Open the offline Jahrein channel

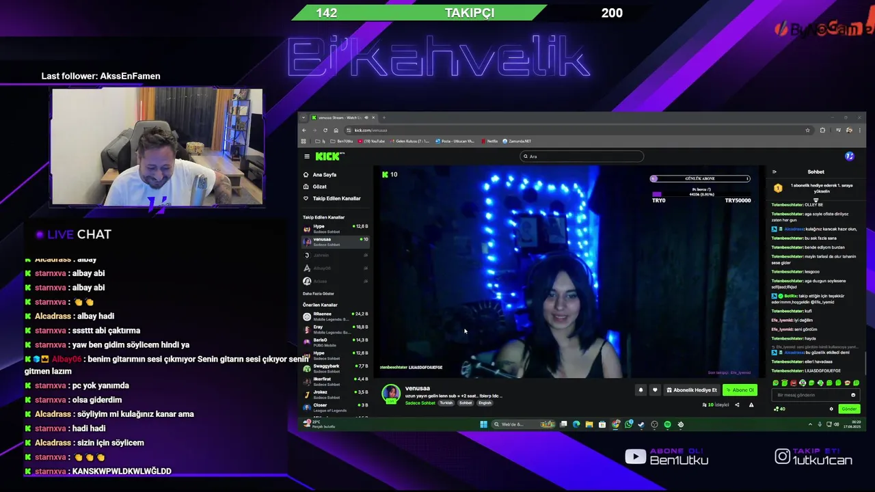pyautogui.click(x=336, y=255)
